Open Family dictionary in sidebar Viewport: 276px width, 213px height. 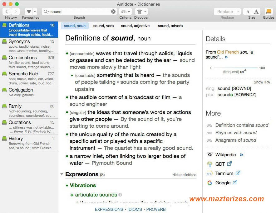click(29, 111)
